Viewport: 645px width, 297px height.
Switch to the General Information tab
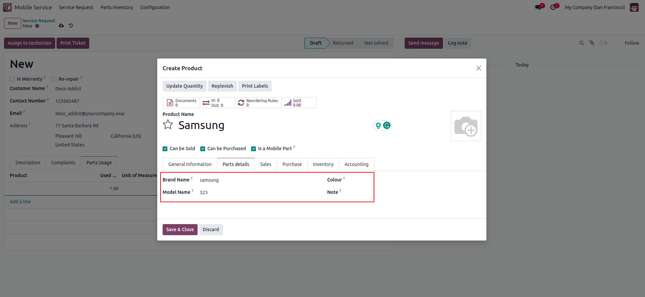point(190,164)
